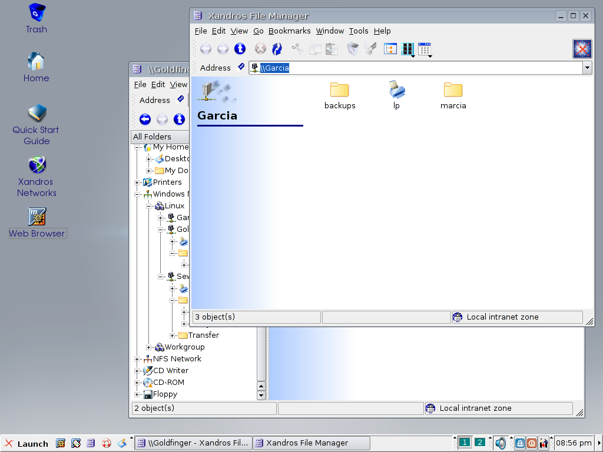The width and height of the screenshot is (603, 452).
Task: Expand the NFS Network tree node
Action: click(x=137, y=359)
